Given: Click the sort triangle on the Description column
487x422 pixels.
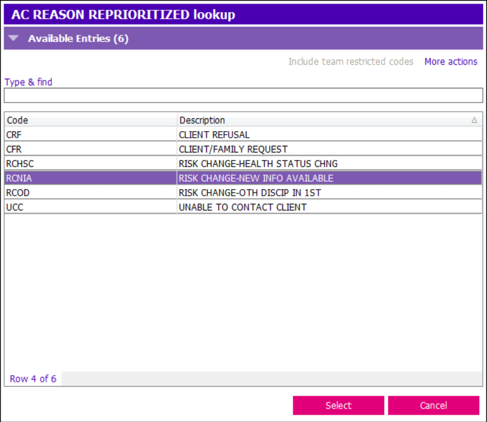Looking at the screenshot, I should tap(474, 120).
